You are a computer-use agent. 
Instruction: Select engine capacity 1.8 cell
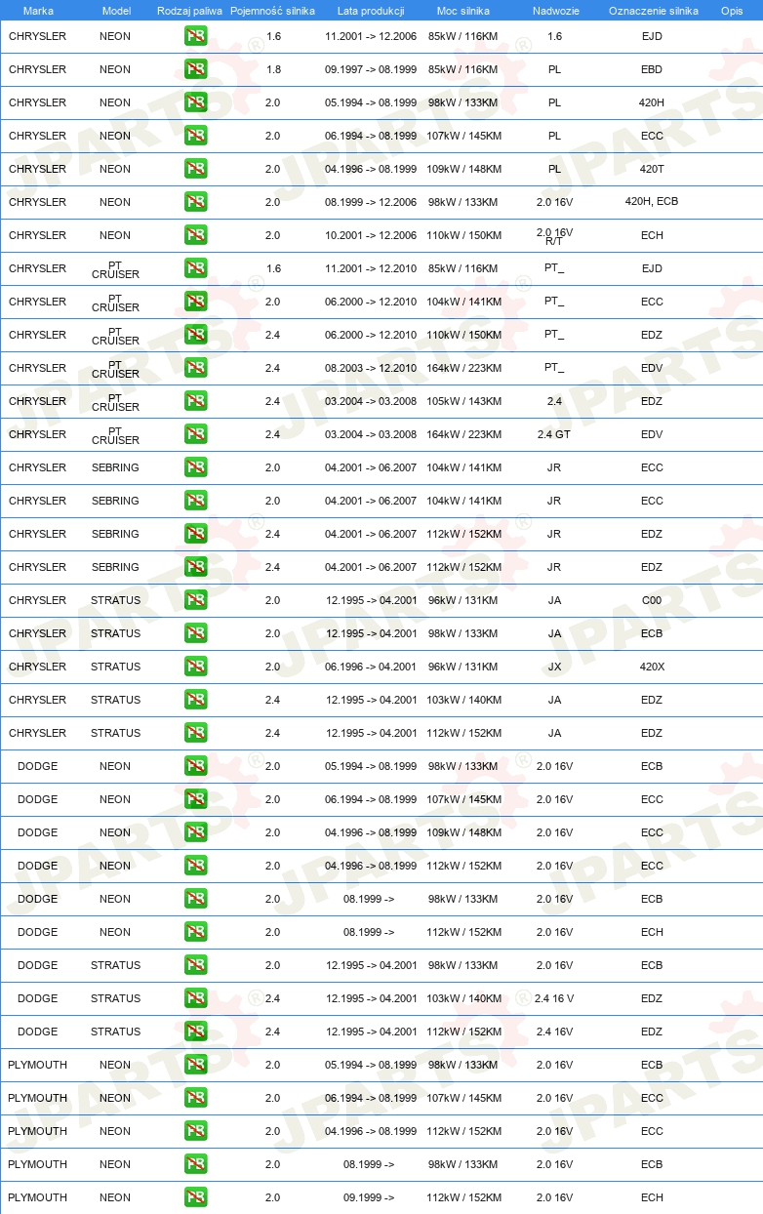(272, 69)
